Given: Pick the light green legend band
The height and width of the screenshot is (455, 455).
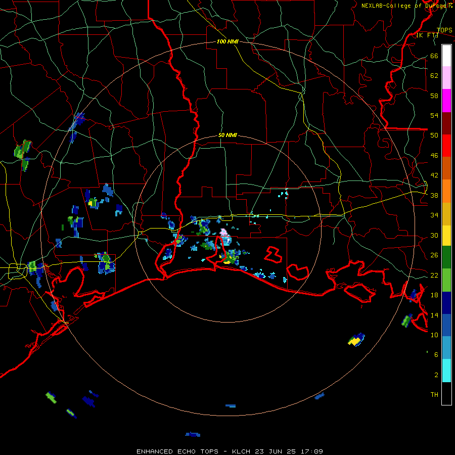Looking at the screenshot, I should pos(446,280).
